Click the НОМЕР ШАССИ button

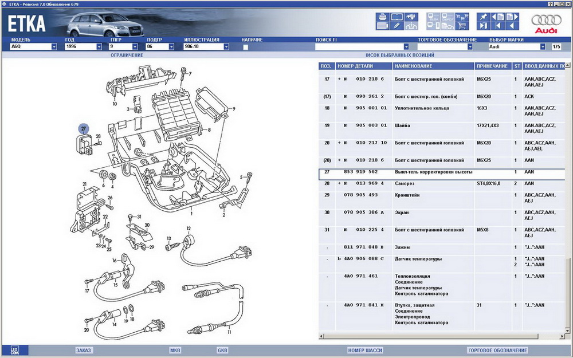pyautogui.click(x=365, y=351)
